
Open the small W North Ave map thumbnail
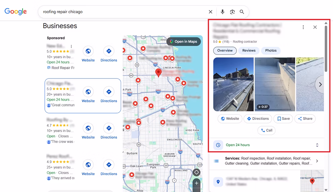[312, 181]
